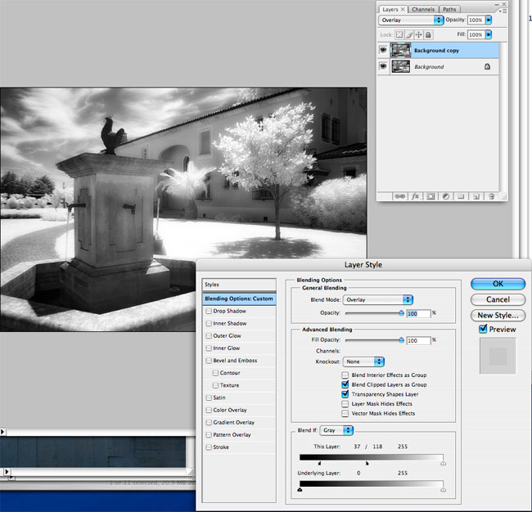This screenshot has height=512, width=532.
Task: Click the fx layer style icon
Action: (x=416, y=196)
